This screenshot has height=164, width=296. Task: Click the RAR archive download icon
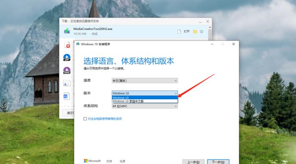67,71
